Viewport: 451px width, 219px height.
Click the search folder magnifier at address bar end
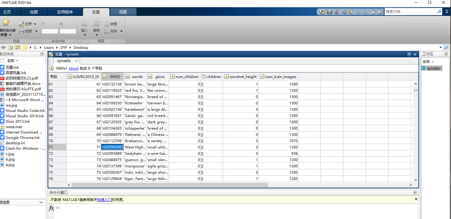coord(446,47)
